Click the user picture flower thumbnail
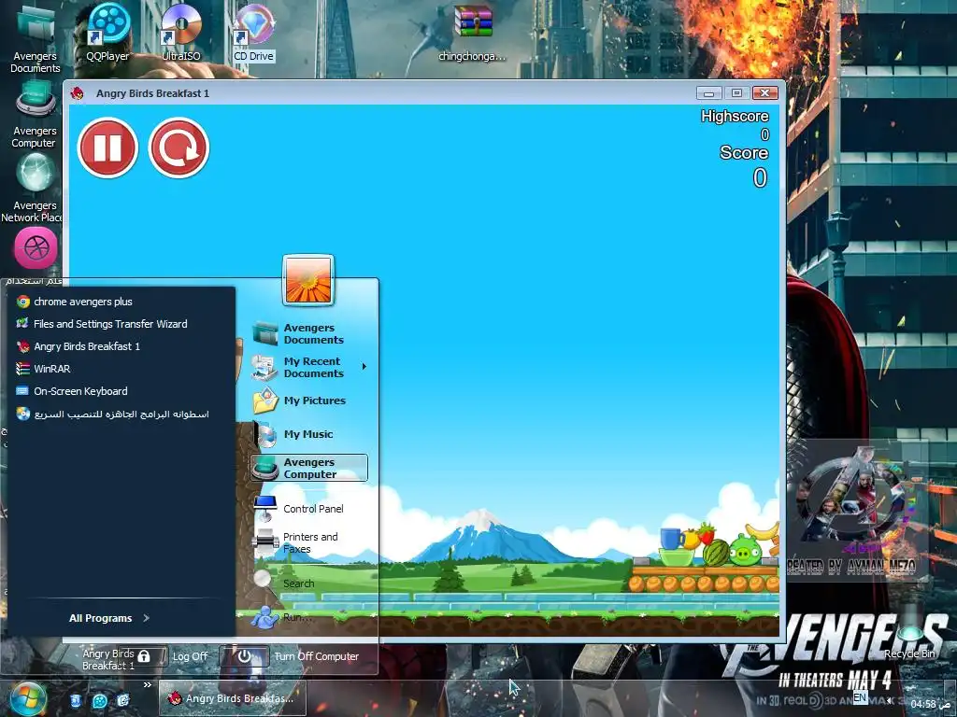Screen dimensions: 957x717 pyautogui.click(x=308, y=280)
